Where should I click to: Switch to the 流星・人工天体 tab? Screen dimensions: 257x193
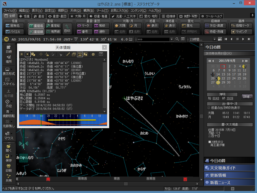(x=124, y=16)
